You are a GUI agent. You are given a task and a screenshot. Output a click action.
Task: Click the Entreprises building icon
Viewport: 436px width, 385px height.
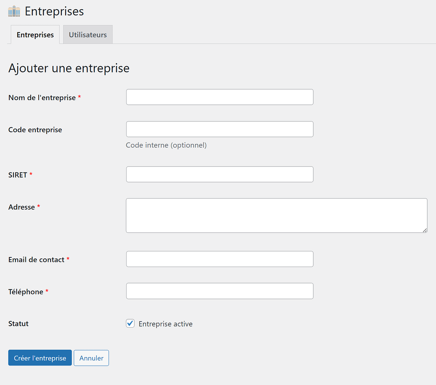[x=14, y=11]
